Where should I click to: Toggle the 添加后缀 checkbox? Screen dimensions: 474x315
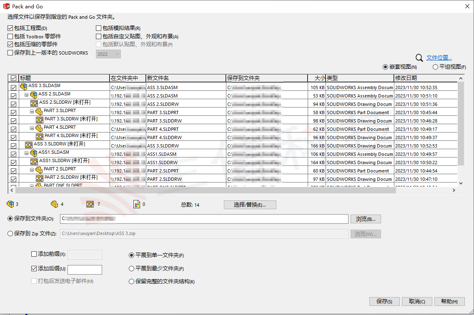[34, 268]
